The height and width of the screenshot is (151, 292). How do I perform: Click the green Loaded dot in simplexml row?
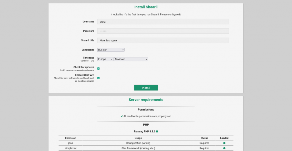[x=224, y=148]
